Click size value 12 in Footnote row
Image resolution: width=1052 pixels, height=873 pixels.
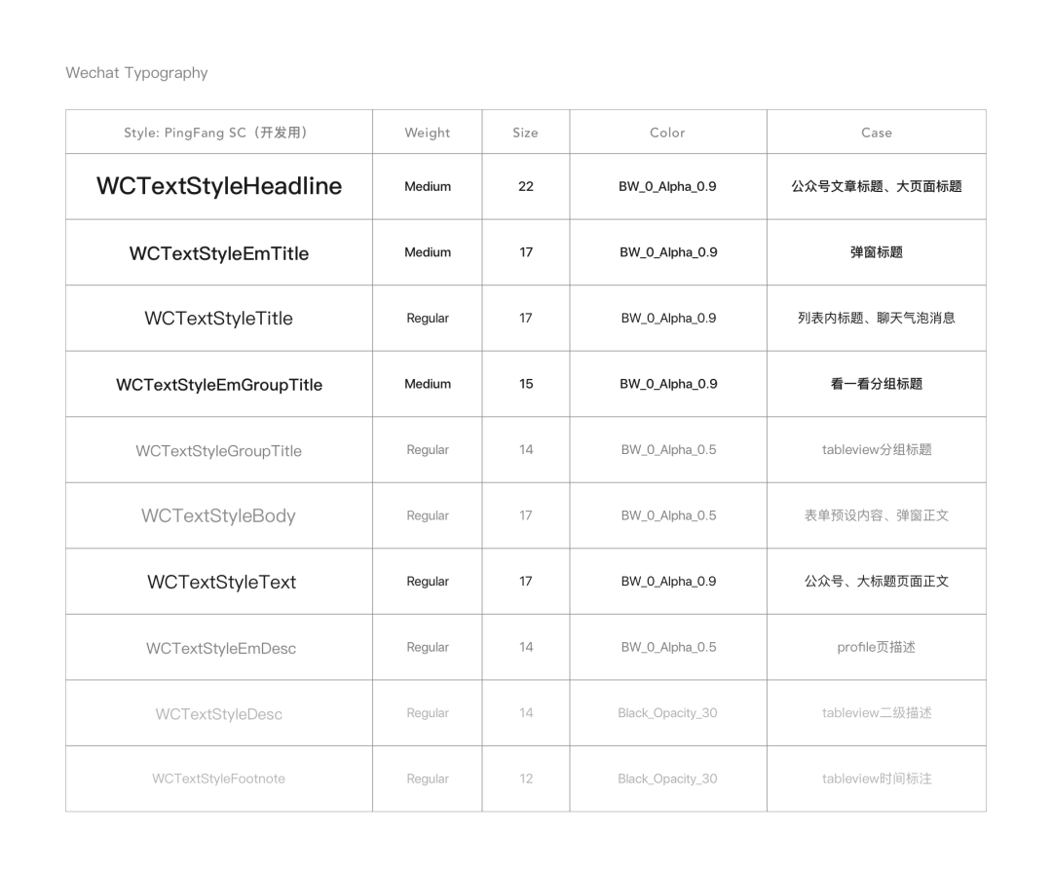click(x=526, y=778)
